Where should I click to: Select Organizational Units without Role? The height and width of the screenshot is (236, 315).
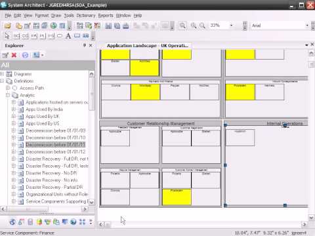(x=57, y=194)
